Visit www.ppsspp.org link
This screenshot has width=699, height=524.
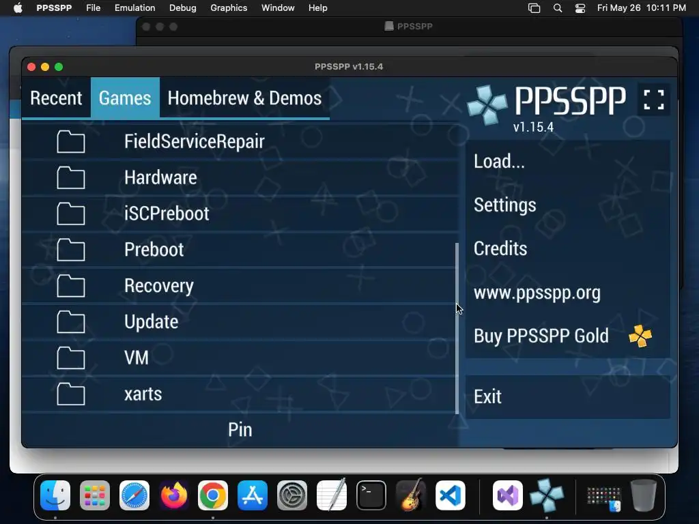pos(567,292)
